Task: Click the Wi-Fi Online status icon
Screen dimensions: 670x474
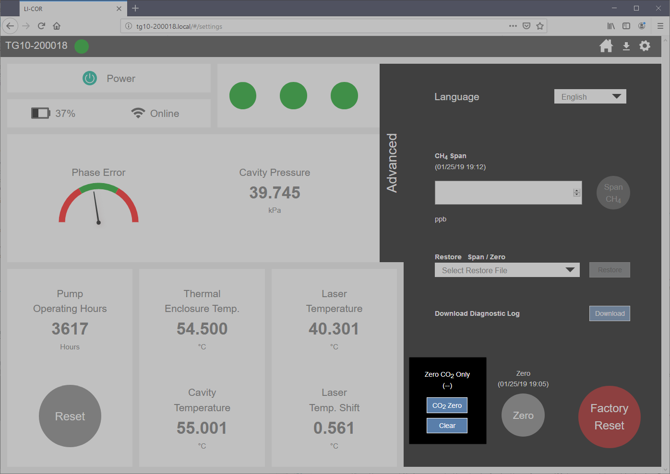Action: pos(138,113)
